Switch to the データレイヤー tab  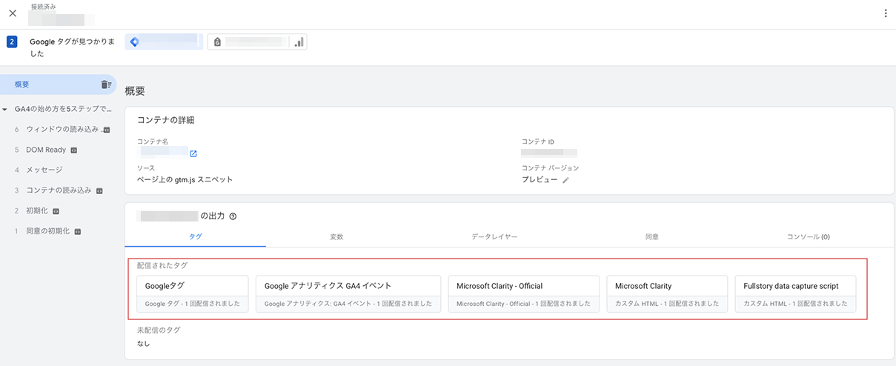[x=494, y=237]
